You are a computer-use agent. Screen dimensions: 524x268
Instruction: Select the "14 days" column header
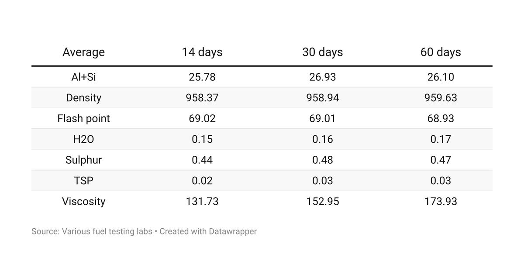pyautogui.click(x=202, y=52)
